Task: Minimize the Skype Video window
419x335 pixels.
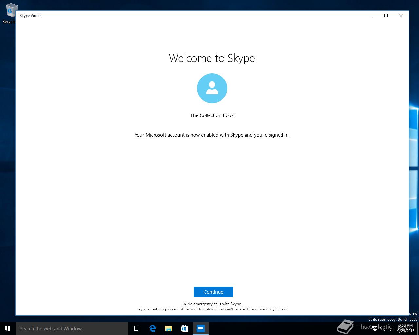Action: (371, 16)
